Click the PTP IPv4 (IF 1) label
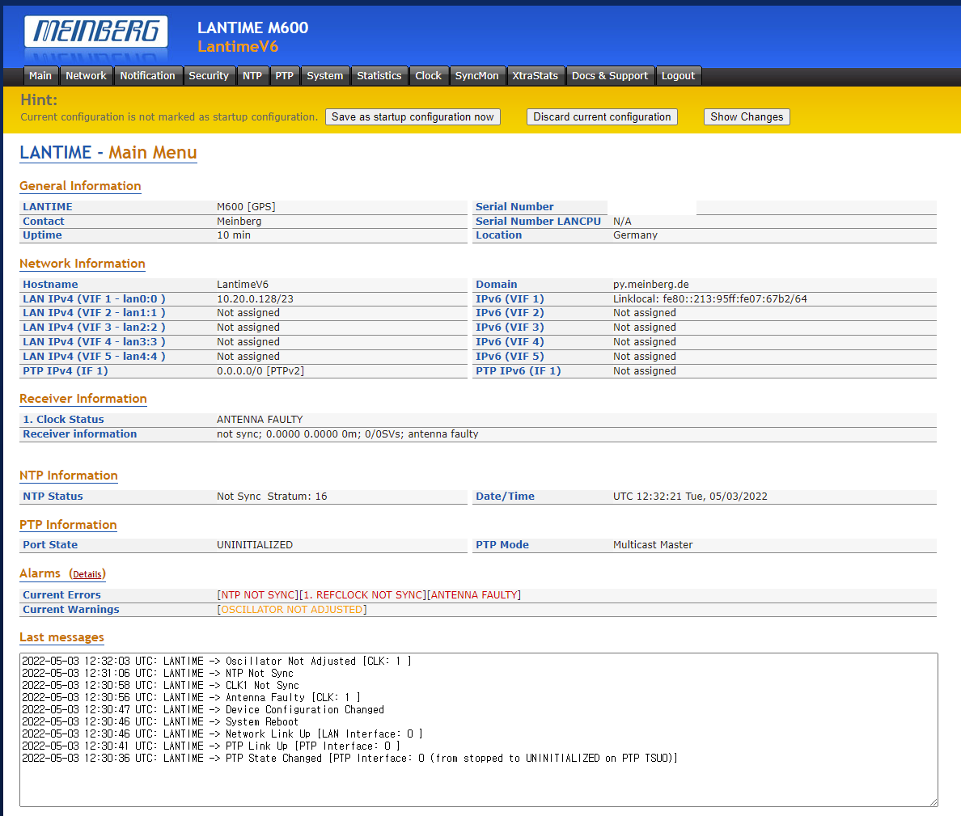Viewport: 961px width, 816px height. pos(66,371)
